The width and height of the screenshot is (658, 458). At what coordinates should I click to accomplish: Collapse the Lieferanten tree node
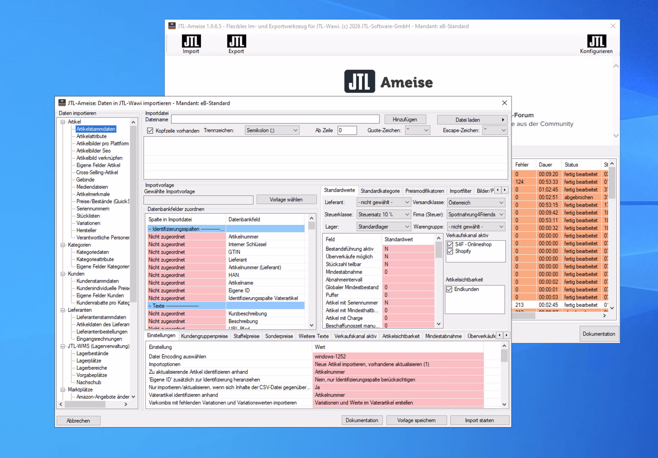[x=62, y=310]
